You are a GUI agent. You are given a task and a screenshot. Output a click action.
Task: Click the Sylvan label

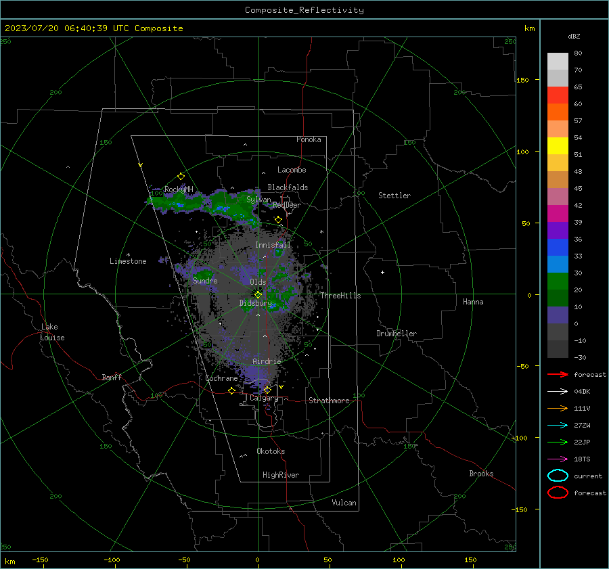click(x=258, y=200)
